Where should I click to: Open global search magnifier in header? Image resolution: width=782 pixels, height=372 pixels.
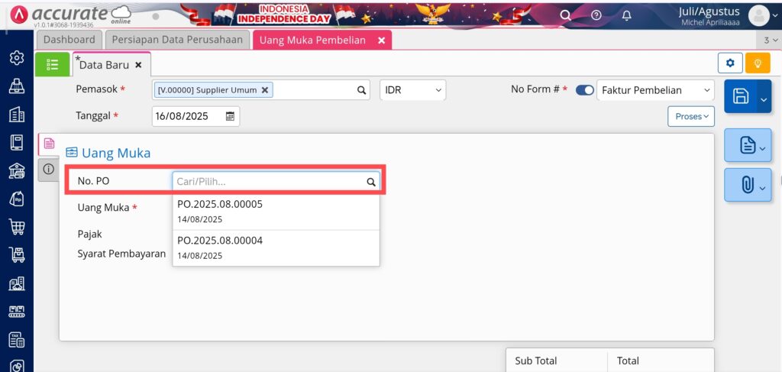(565, 15)
